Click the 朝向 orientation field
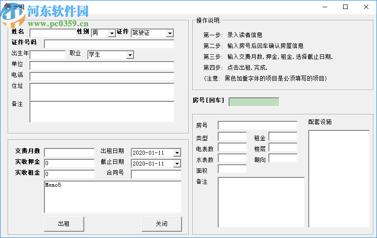This screenshot has height=238, width=377. (x=283, y=158)
